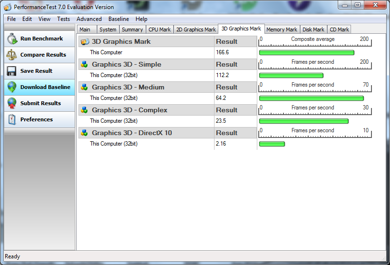Click the Composite average scale label
The image size is (390, 265).
[312, 39]
